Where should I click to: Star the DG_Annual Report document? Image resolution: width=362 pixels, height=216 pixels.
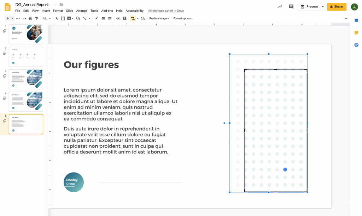coord(55,5)
